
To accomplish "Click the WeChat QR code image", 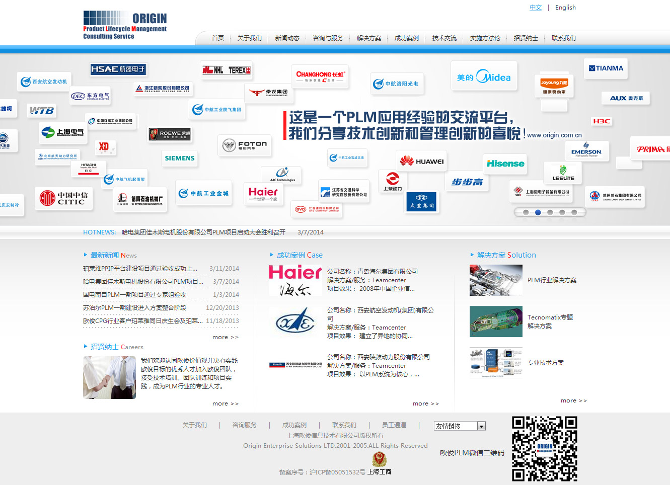I will [x=545, y=449].
